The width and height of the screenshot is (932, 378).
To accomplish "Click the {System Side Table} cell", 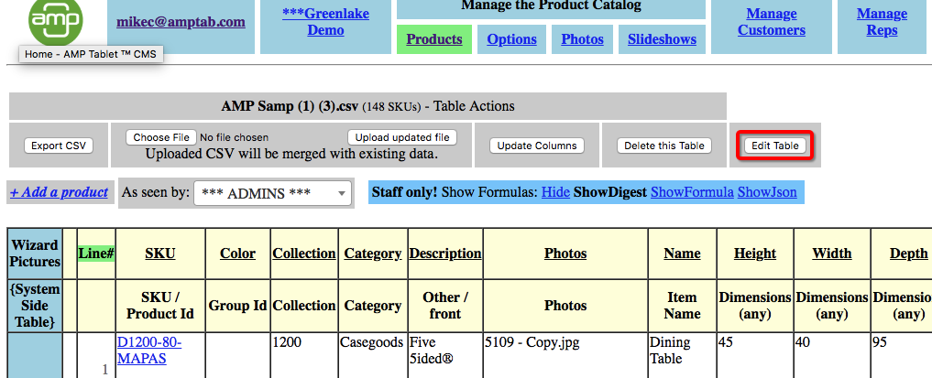I will pos(35,306).
